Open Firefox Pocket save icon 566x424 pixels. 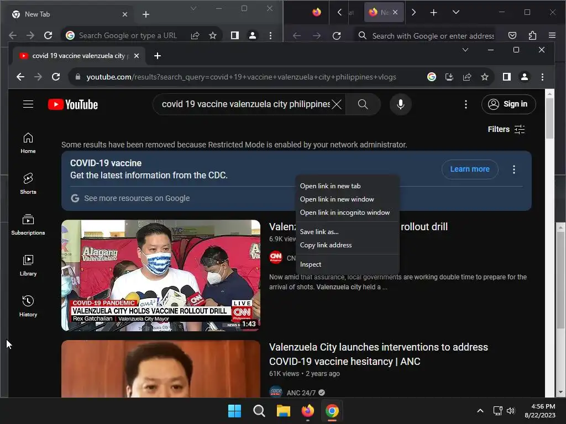coord(512,35)
